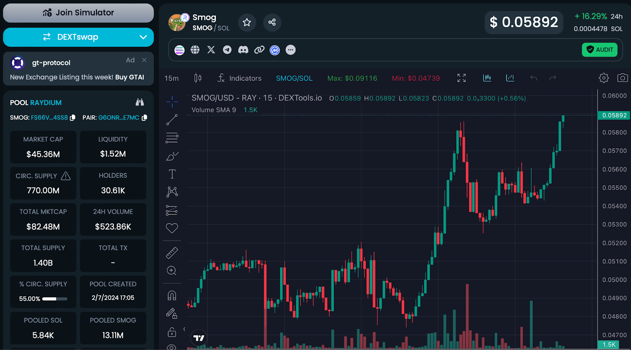Share the Smog token page
This screenshot has width=631, height=350.
272,22
